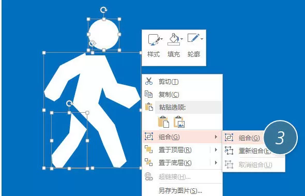The height and width of the screenshot is (196, 305).
Task: Click the send to back icon
Action: (x=149, y=162)
